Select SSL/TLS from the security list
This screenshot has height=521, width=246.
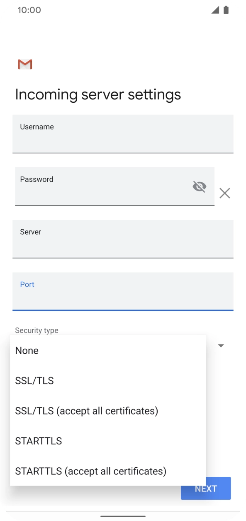pyautogui.click(x=34, y=381)
